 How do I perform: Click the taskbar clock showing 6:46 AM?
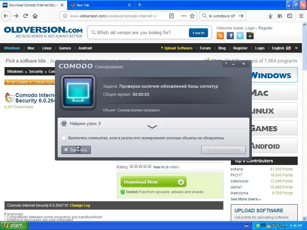[296, 226]
